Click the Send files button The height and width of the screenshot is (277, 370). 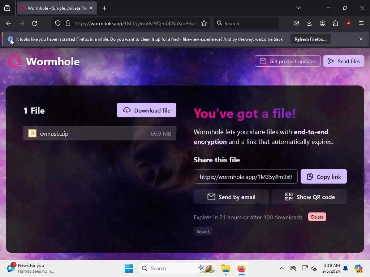click(x=344, y=61)
